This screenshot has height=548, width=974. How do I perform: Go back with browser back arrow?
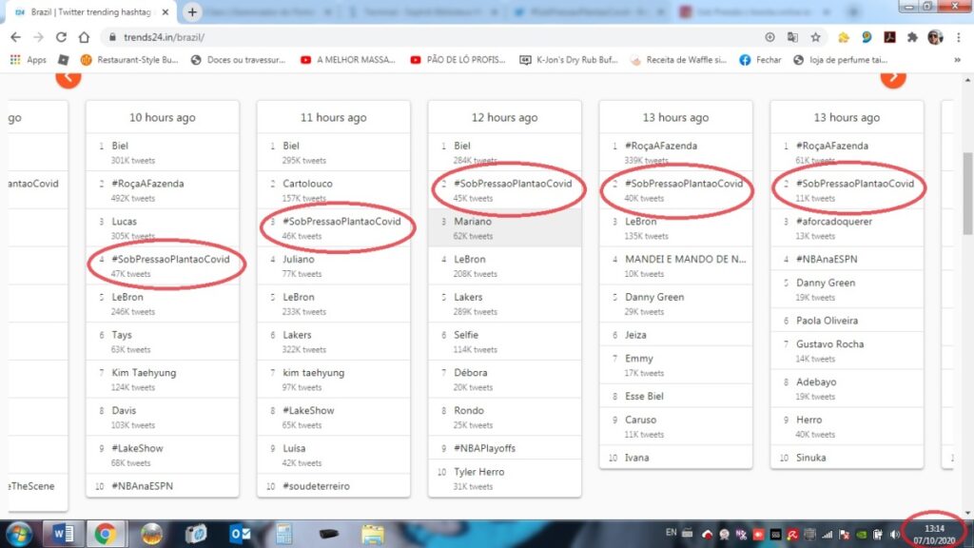pyautogui.click(x=15, y=37)
